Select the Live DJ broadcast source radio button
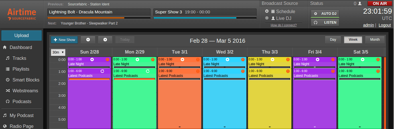Screen dimensions: 394x129 click(x=267, y=18)
